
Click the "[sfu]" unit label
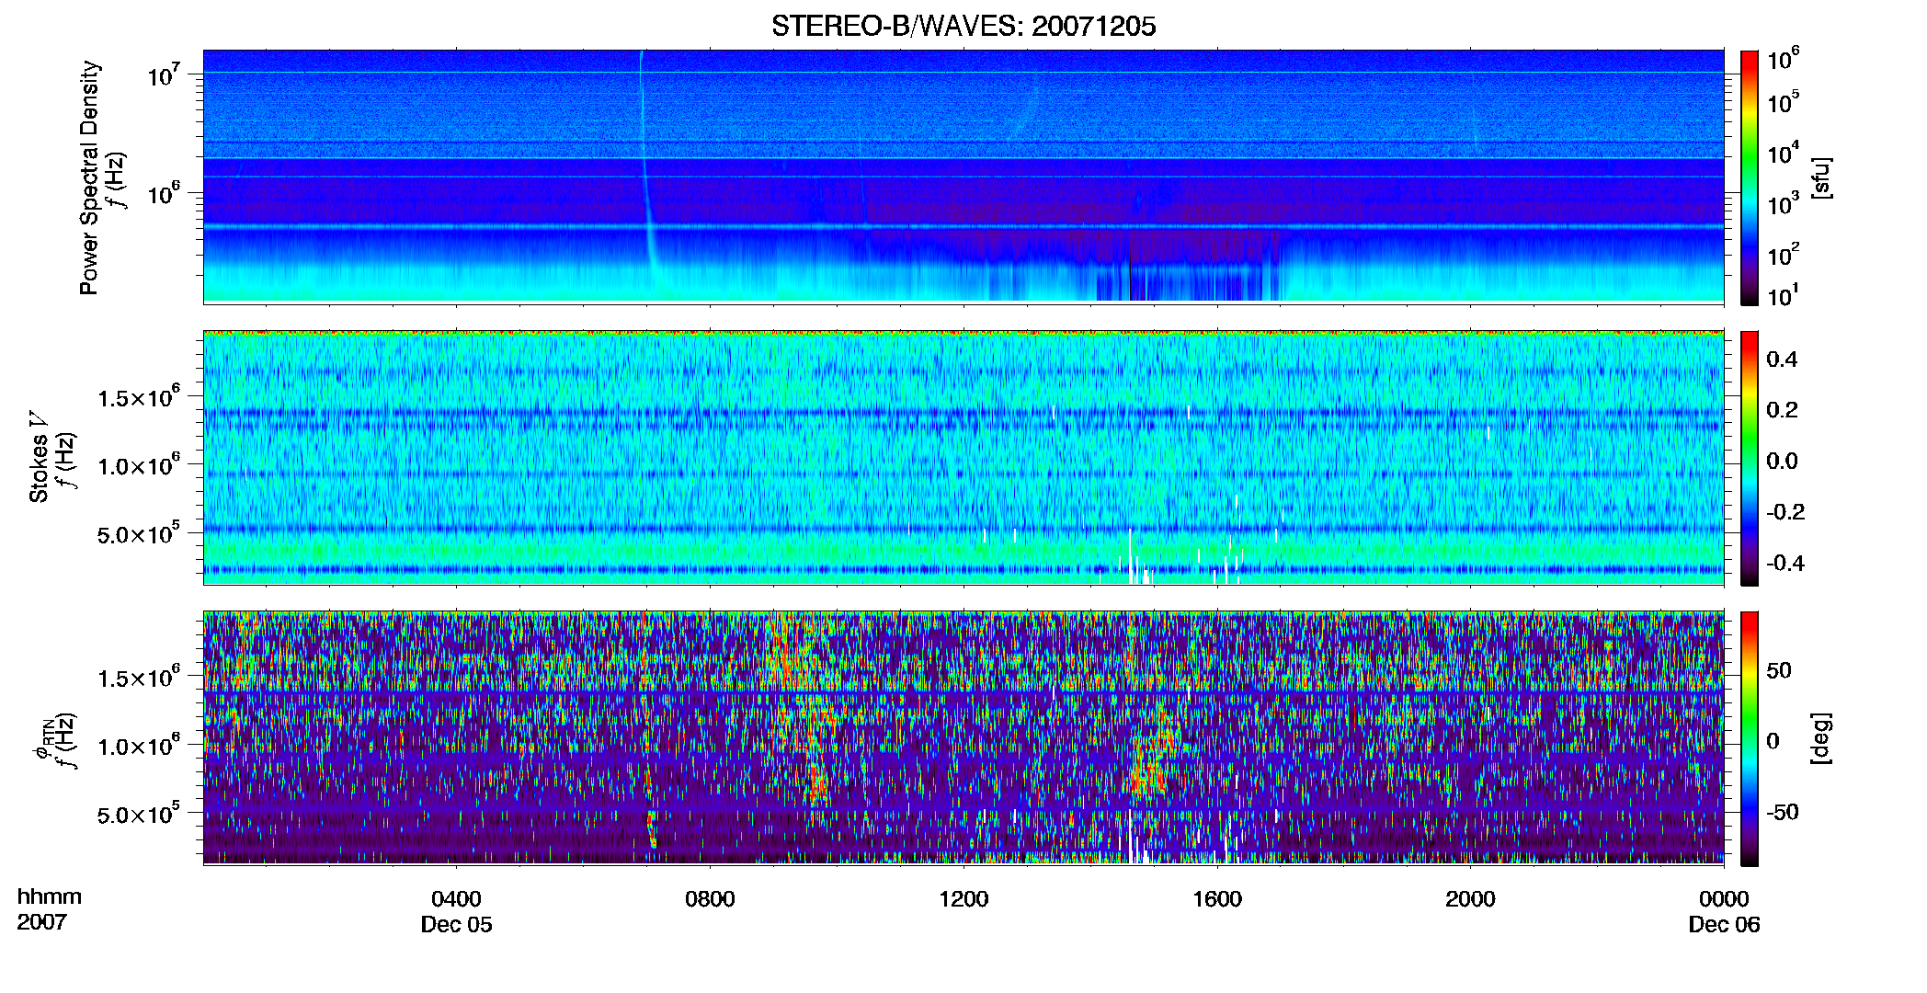tap(1820, 177)
